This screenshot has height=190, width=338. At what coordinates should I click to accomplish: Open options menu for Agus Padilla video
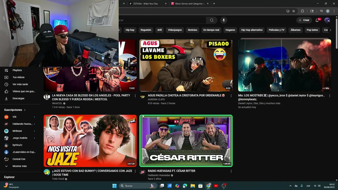231,96
